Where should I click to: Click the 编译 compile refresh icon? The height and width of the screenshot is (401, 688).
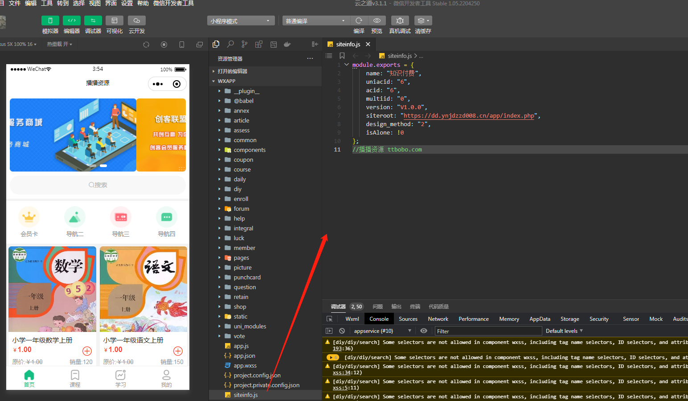(359, 20)
